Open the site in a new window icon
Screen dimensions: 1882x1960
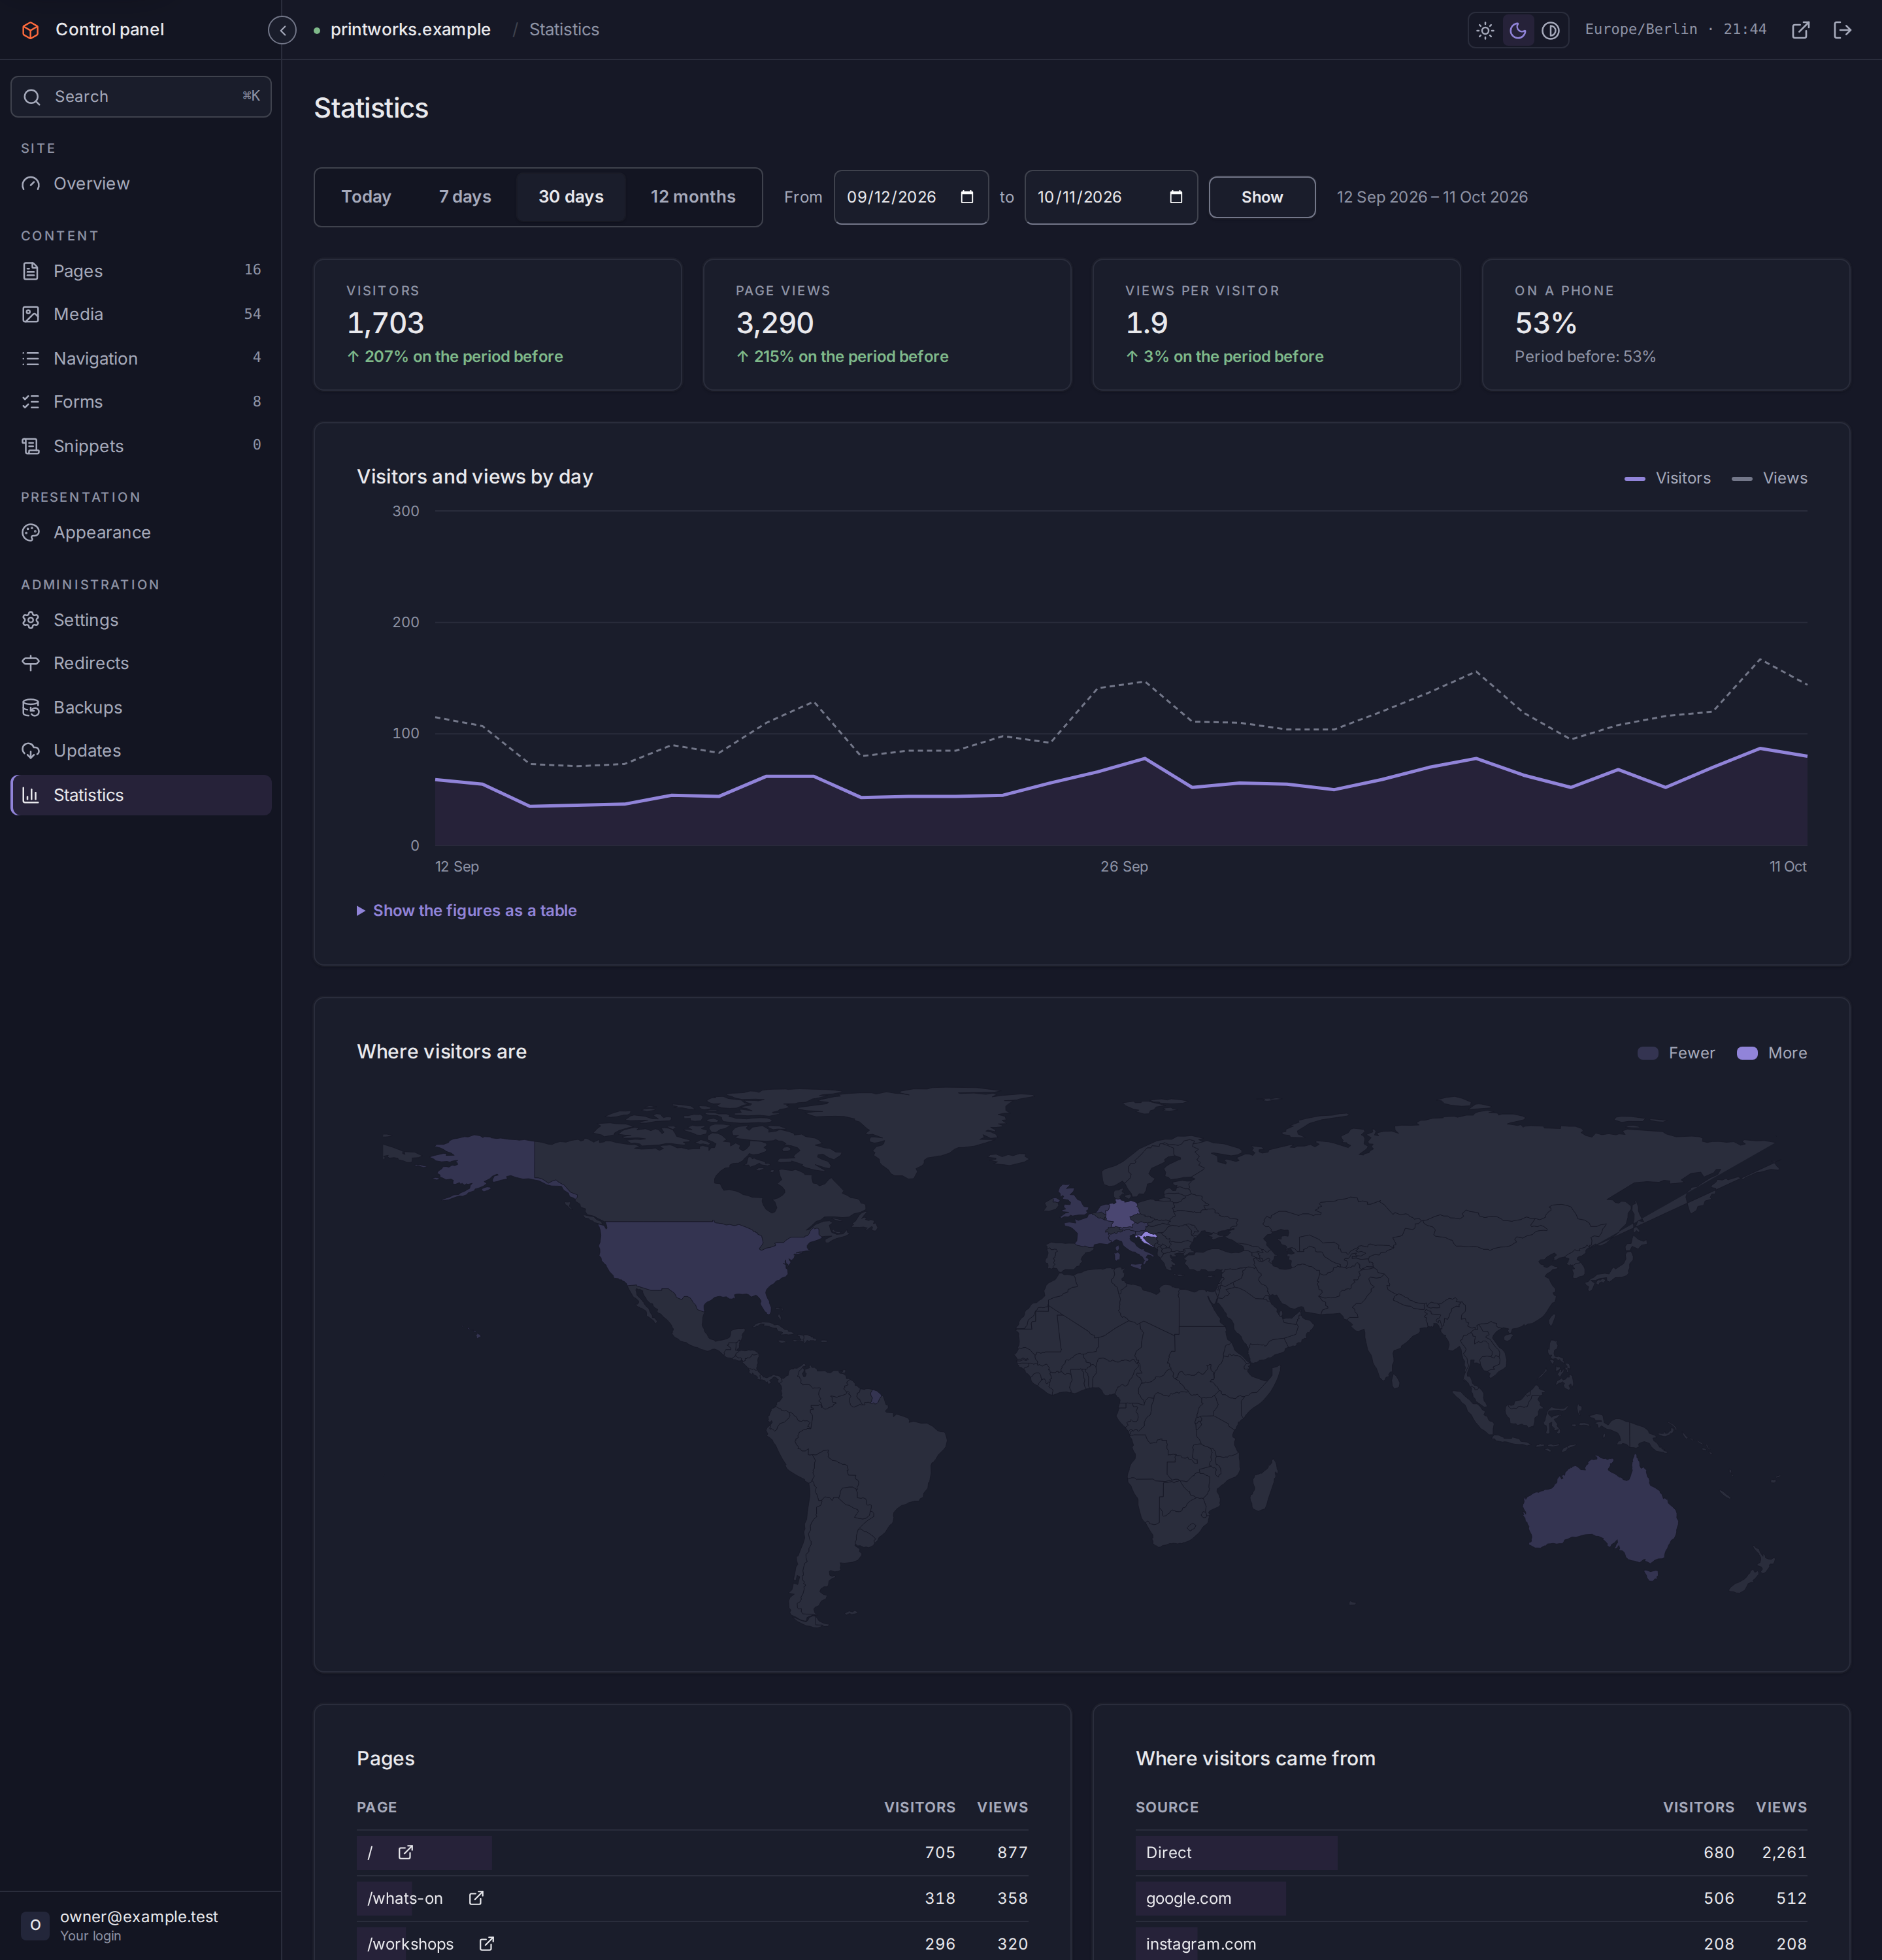[x=1800, y=30]
